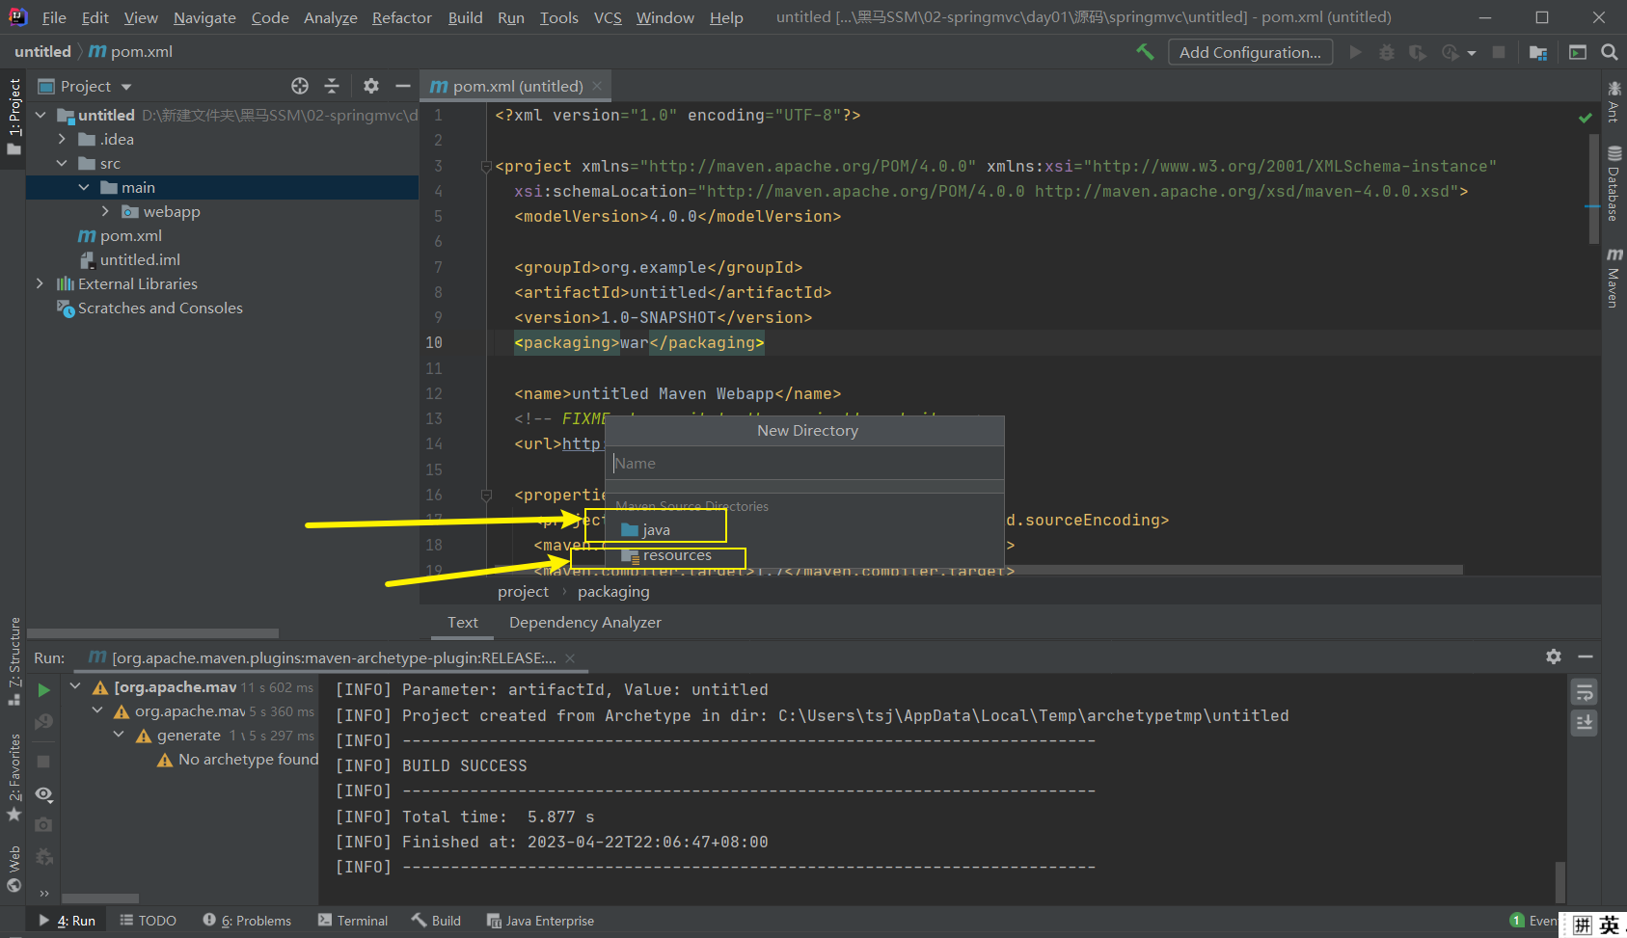Viewport: 1627px width, 938px height.
Task: Open the profiler dropdown arrow in the toolbar
Action: pos(1472,53)
